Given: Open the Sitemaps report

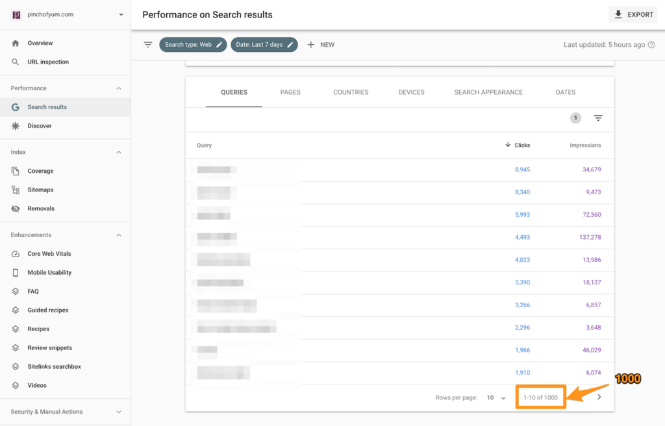Looking at the screenshot, I should (40, 190).
